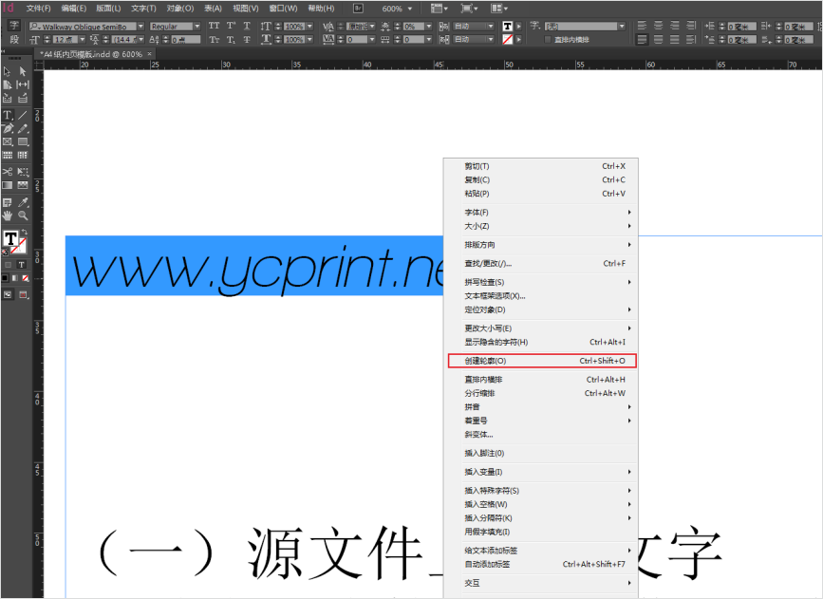This screenshot has width=823, height=599.
Task: Select the Pen tool
Action: click(x=8, y=128)
